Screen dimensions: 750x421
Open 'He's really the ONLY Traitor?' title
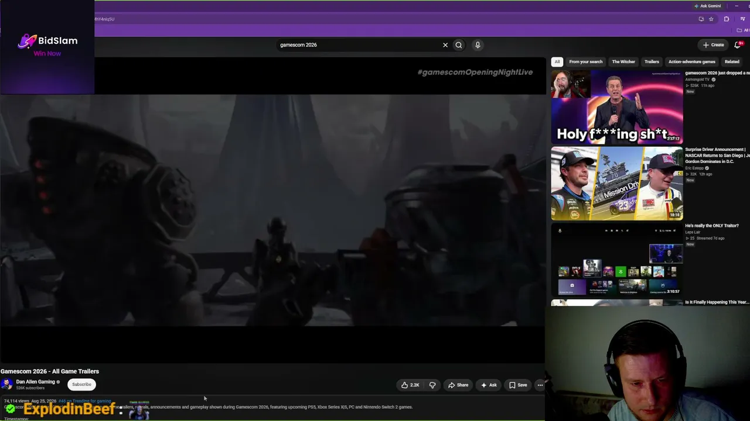pyautogui.click(x=712, y=226)
